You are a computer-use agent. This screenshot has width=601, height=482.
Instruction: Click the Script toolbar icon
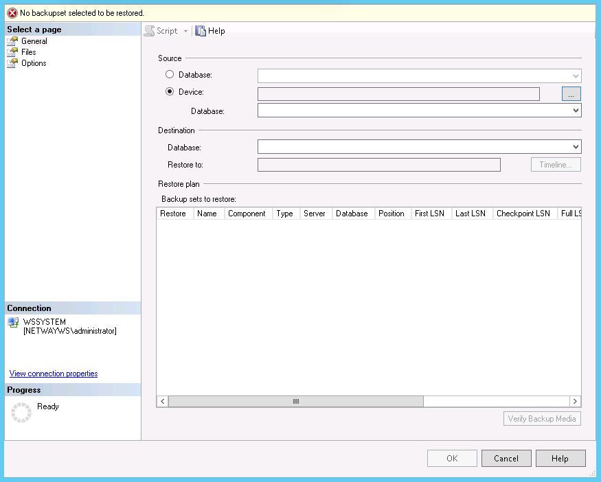(x=149, y=31)
